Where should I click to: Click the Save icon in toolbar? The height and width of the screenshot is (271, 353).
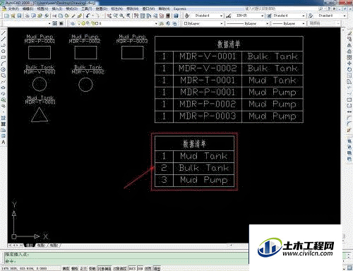click(19, 16)
